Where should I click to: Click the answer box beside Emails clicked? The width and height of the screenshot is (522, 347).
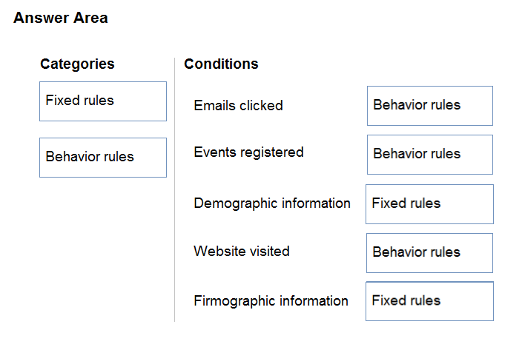coord(430,106)
